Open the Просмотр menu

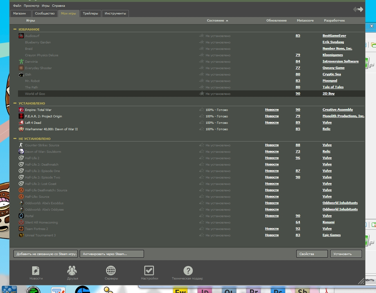31,5
